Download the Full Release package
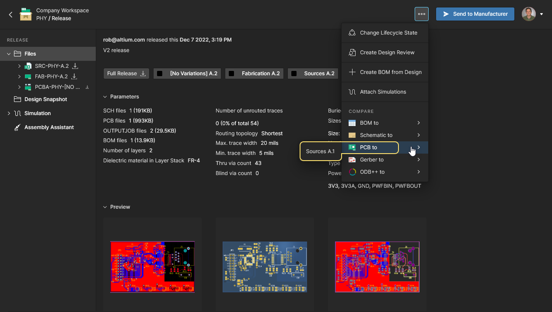 [x=126, y=74]
